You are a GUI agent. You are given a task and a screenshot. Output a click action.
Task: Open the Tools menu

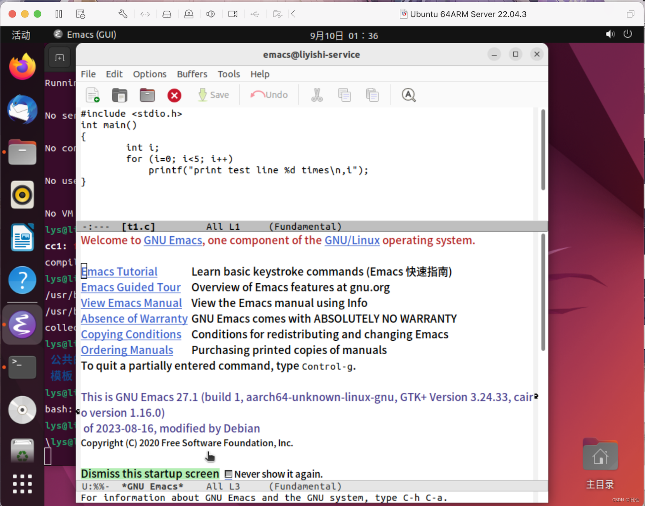[x=228, y=74]
